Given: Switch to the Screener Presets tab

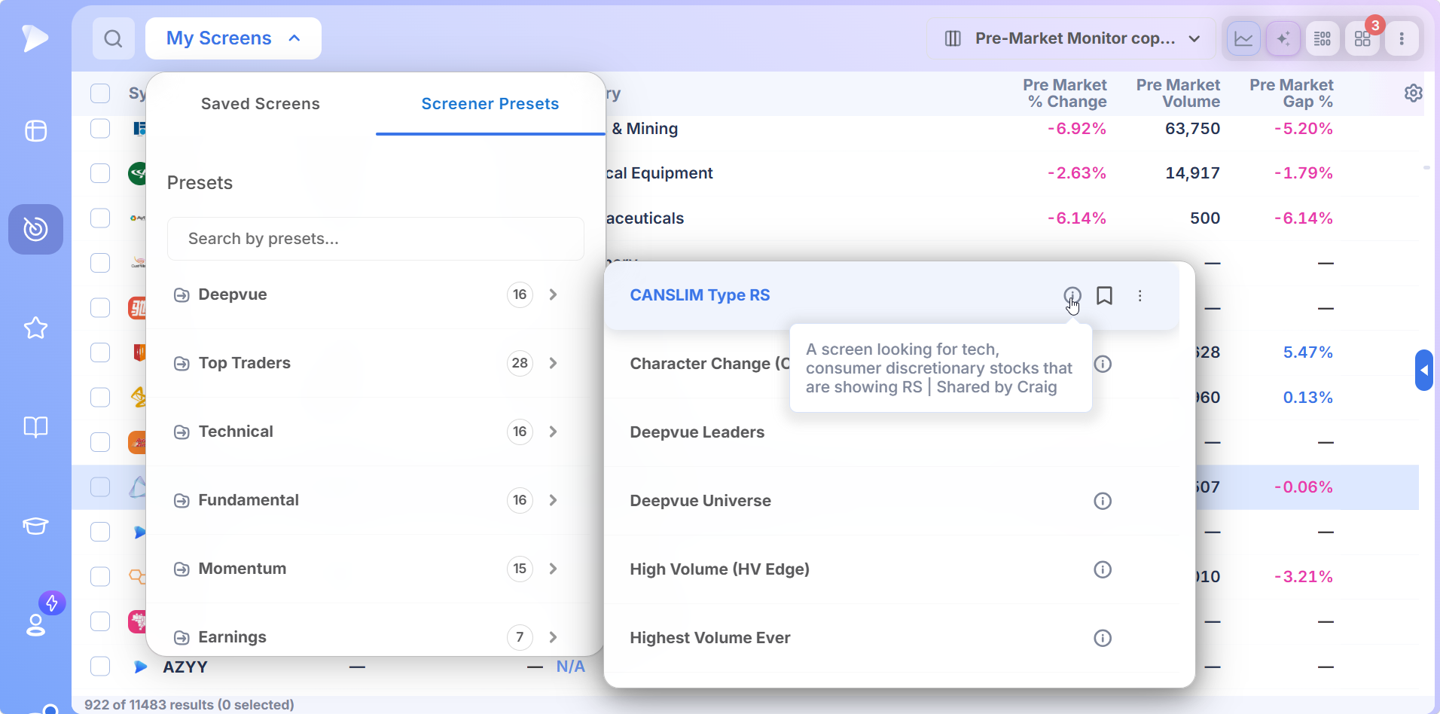Looking at the screenshot, I should [490, 104].
